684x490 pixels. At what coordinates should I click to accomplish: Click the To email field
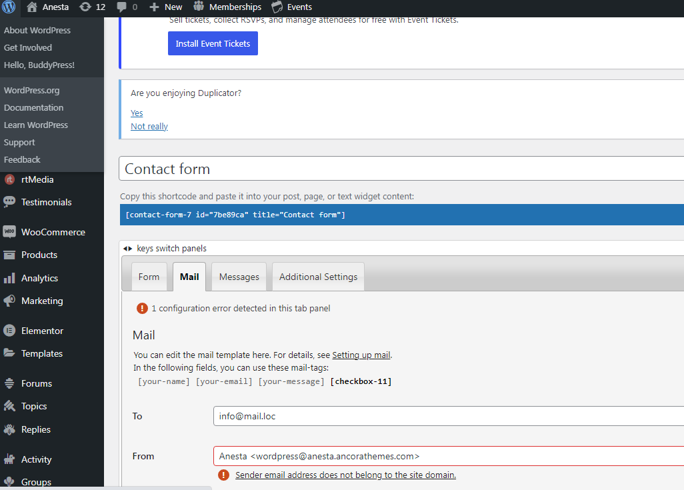coord(449,416)
